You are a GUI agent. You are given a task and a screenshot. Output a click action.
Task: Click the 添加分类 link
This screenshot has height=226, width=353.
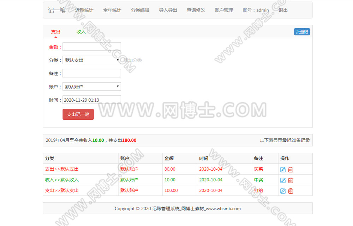pyautogui.click(x=133, y=60)
